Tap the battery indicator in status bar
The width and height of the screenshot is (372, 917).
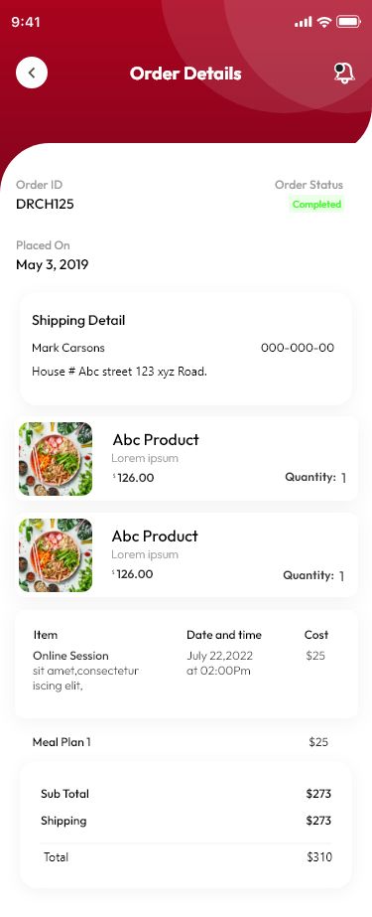click(348, 22)
